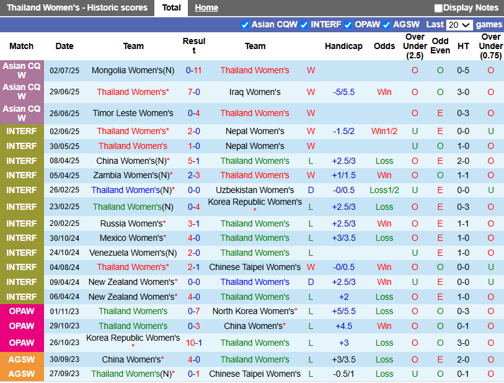The image size is (504, 383).
Task: Enable the Display Notes checkbox
Action: [438, 8]
